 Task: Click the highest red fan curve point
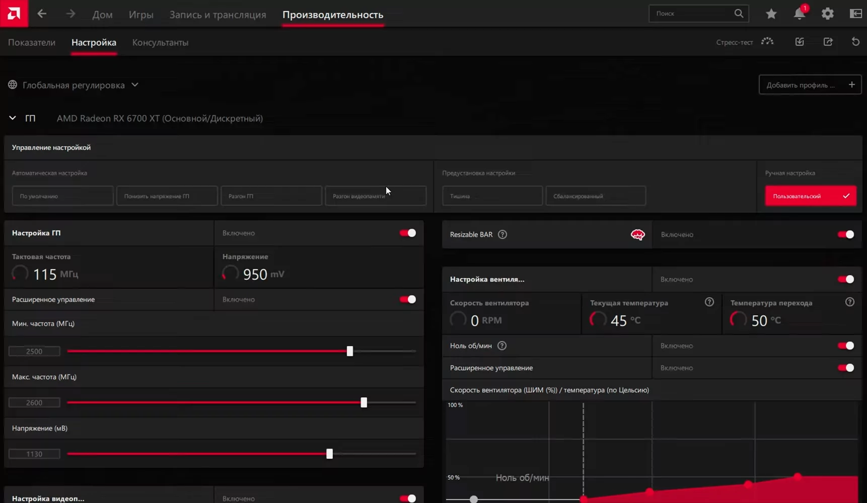coord(798,476)
